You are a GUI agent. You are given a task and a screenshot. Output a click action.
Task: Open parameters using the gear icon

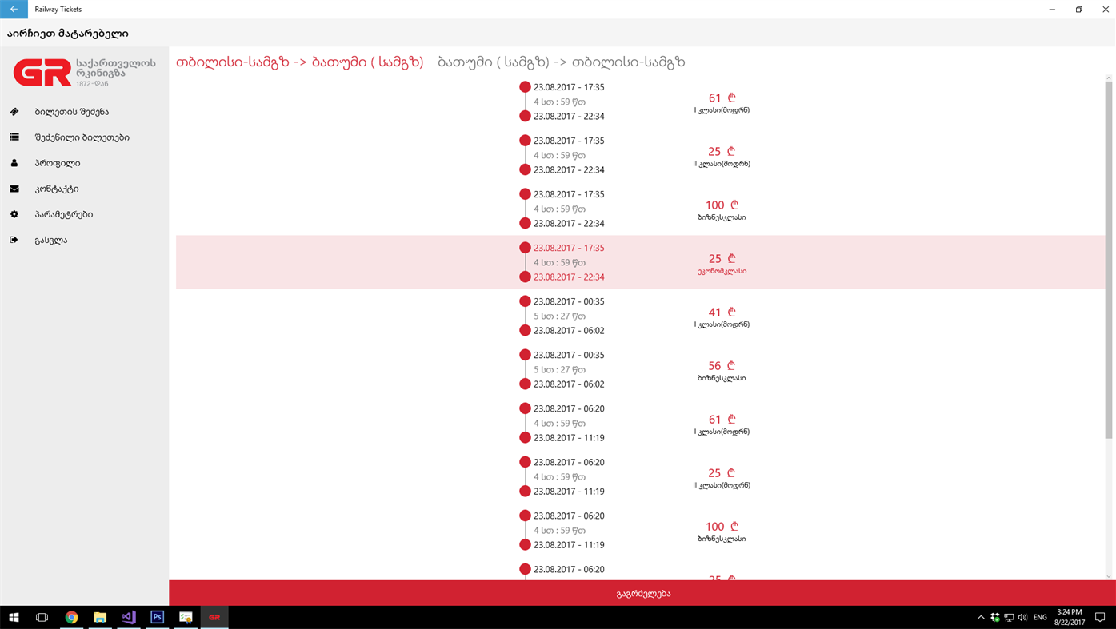[64, 213]
